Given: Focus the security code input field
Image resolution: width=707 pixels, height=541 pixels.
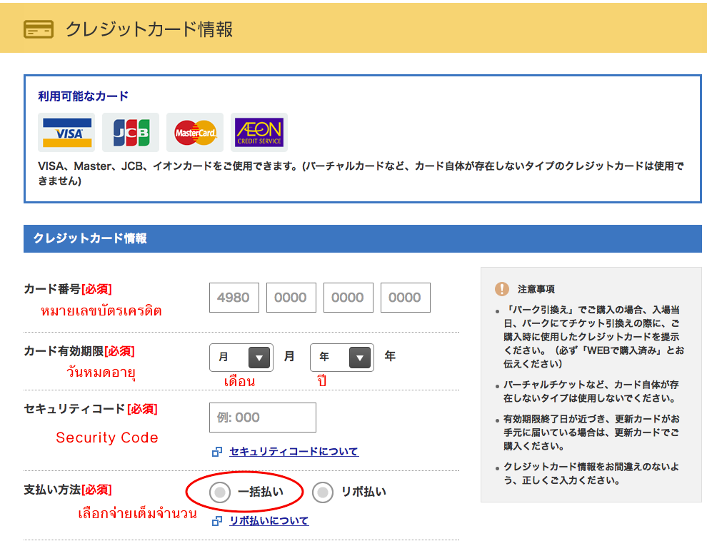Looking at the screenshot, I should click(262, 418).
